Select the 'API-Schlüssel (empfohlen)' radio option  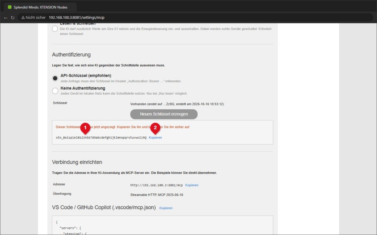tap(55, 78)
